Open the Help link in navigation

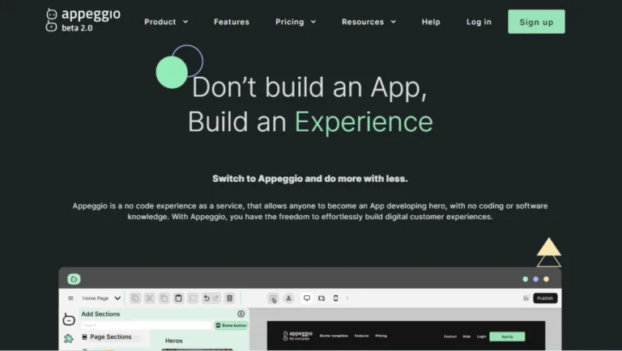coord(431,22)
